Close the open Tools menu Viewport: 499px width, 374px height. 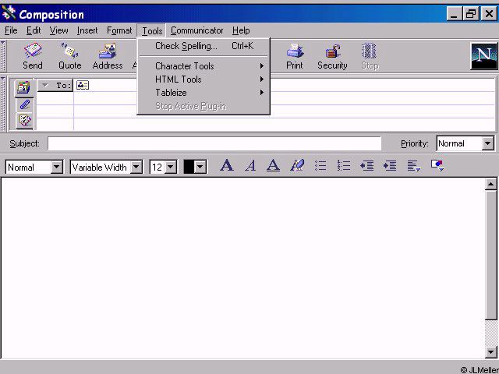(152, 31)
